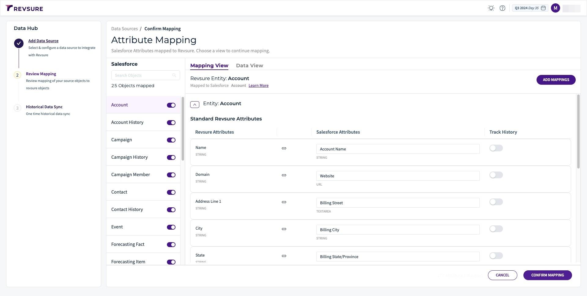Click the Revsure Attributes column header
The height and width of the screenshot is (296, 587).
pos(214,132)
